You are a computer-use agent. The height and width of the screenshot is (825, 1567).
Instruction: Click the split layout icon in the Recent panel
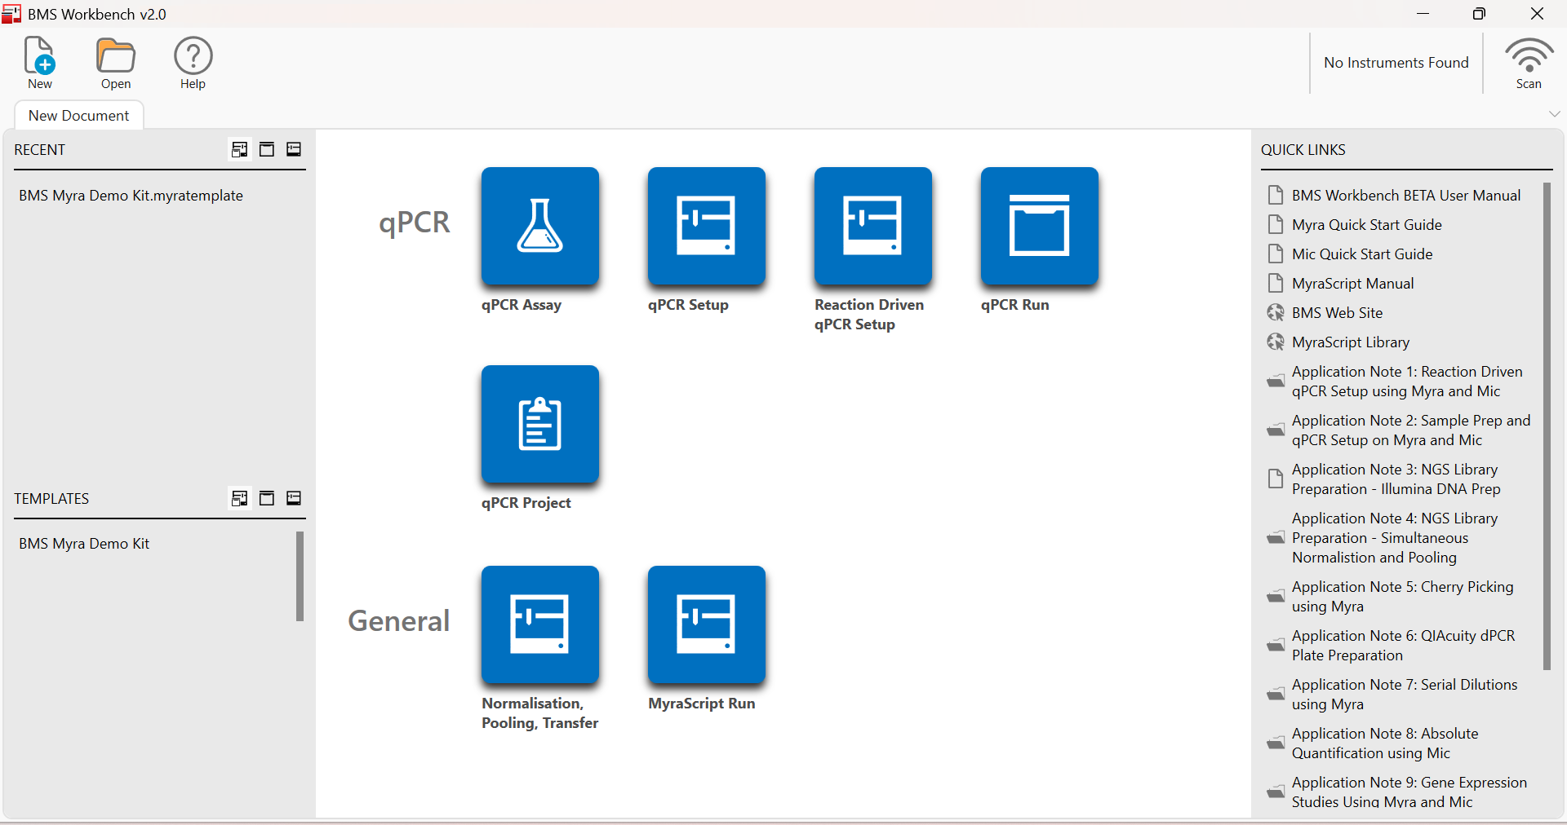pyautogui.click(x=239, y=149)
